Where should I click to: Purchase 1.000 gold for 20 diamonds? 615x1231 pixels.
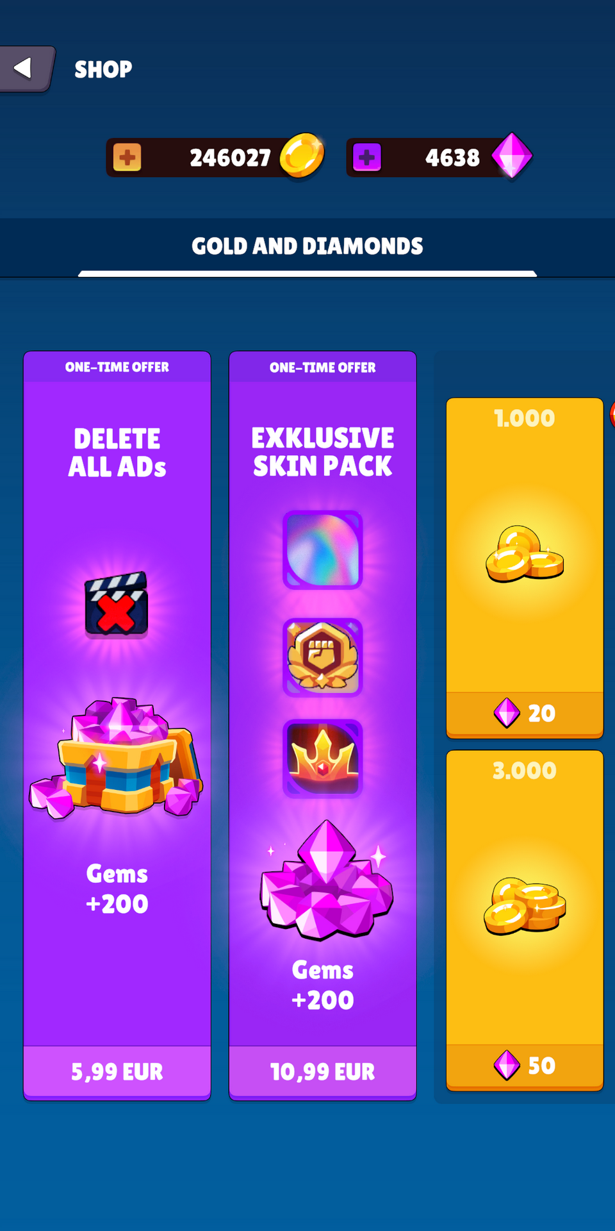[x=525, y=713]
